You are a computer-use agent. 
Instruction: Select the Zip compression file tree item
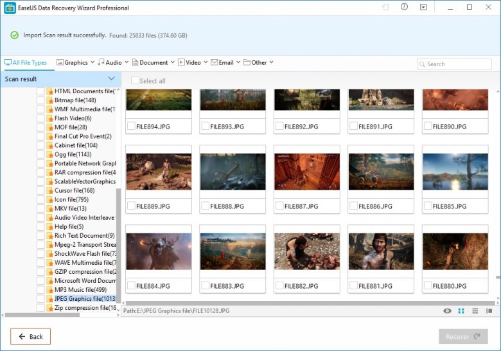click(x=85, y=308)
